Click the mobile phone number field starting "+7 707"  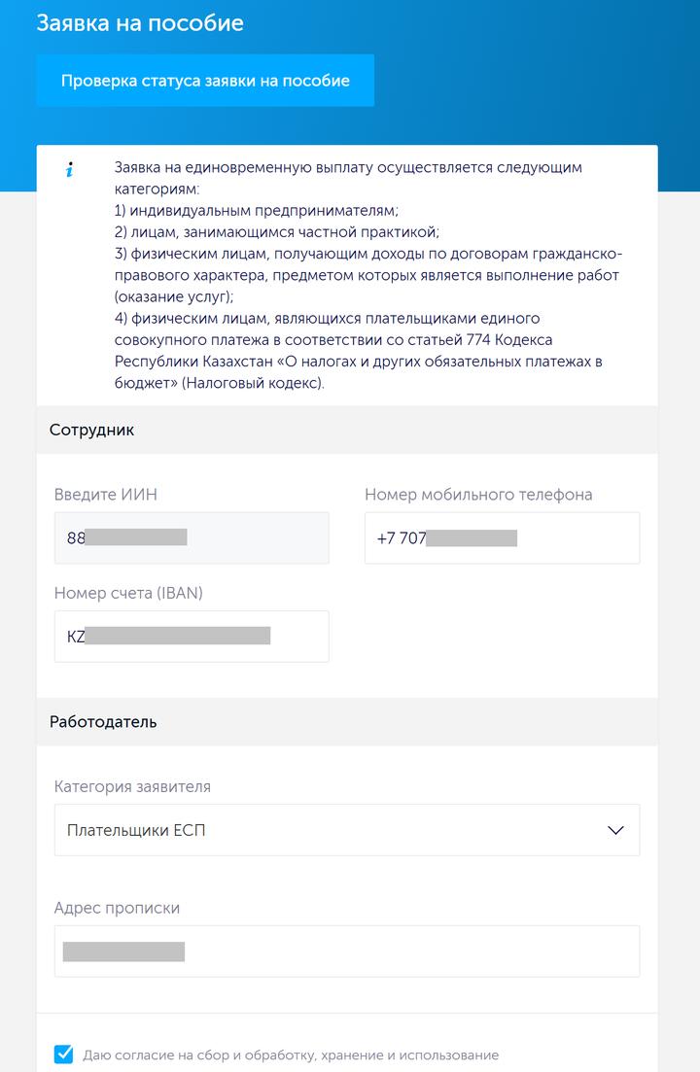502,537
